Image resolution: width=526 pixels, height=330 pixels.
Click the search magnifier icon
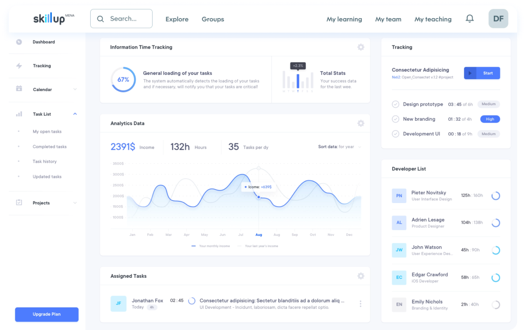pyautogui.click(x=100, y=19)
